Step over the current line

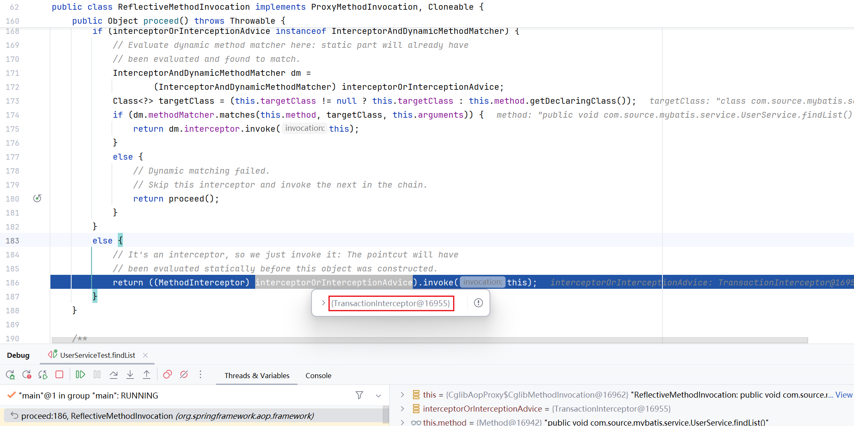coord(114,375)
